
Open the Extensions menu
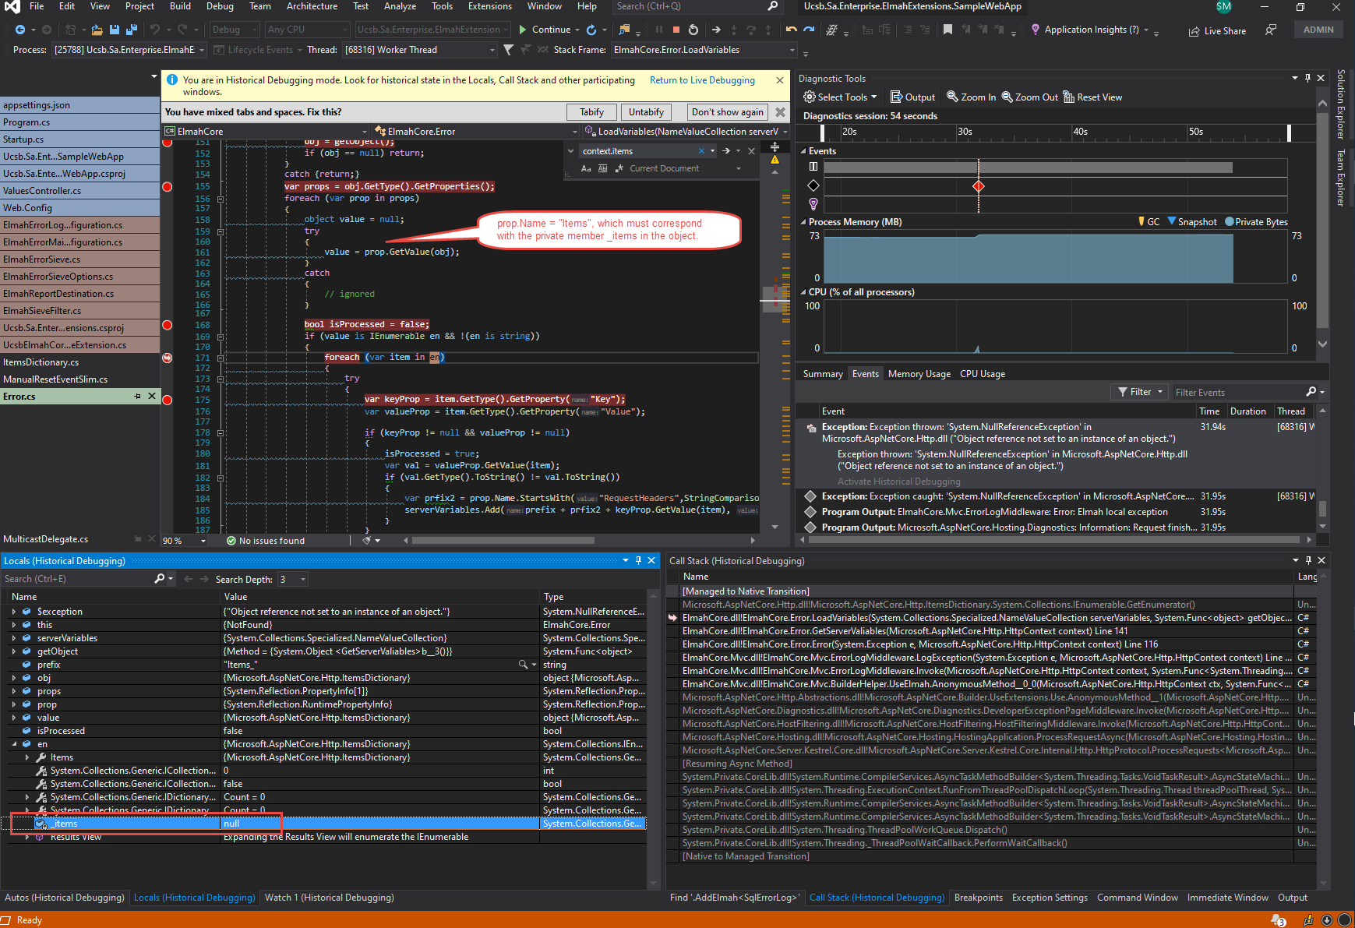[490, 6]
